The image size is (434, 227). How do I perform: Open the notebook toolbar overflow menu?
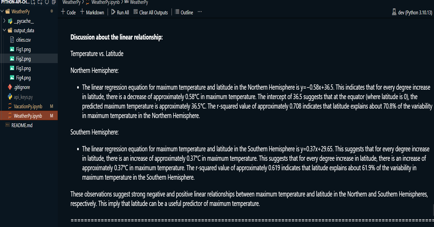tap(200, 12)
